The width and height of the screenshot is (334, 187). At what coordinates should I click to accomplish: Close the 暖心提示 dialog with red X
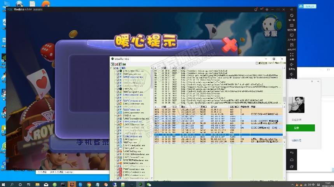pos(229,45)
